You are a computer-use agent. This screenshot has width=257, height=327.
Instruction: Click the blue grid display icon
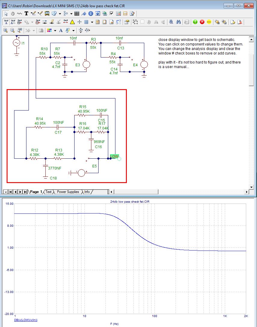click(86, 22)
